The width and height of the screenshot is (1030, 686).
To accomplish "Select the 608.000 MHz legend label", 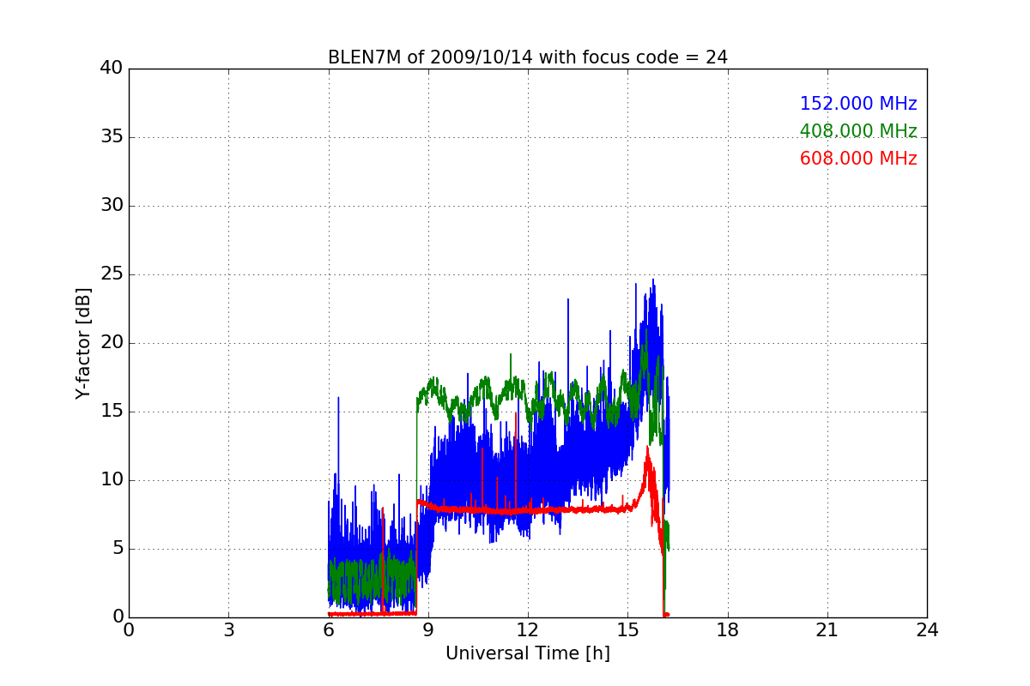I will (x=858, y=159).
